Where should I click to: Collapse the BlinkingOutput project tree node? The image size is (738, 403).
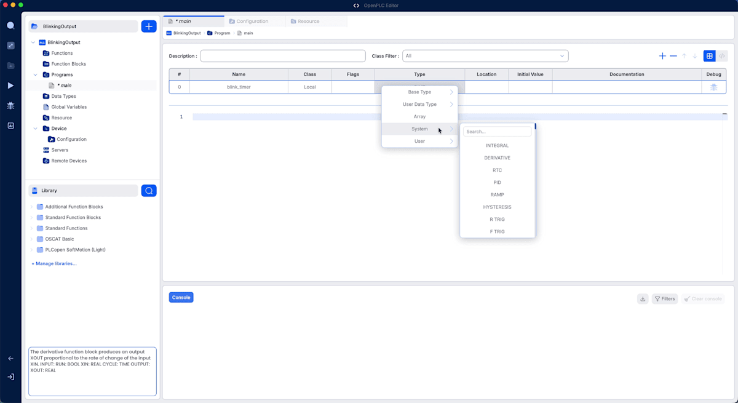[33, 42]
